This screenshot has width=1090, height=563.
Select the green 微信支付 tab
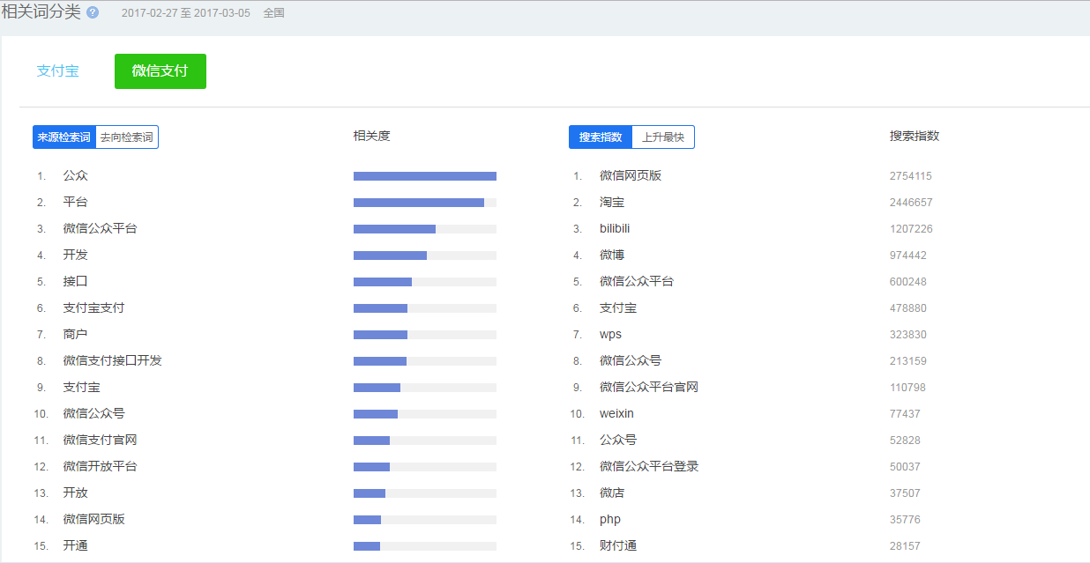[x=161, y=71]
